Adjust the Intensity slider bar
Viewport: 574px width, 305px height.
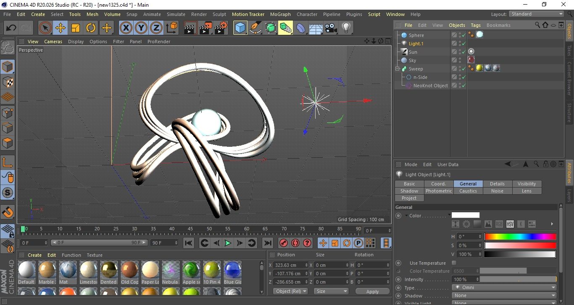tap(518, 279)
